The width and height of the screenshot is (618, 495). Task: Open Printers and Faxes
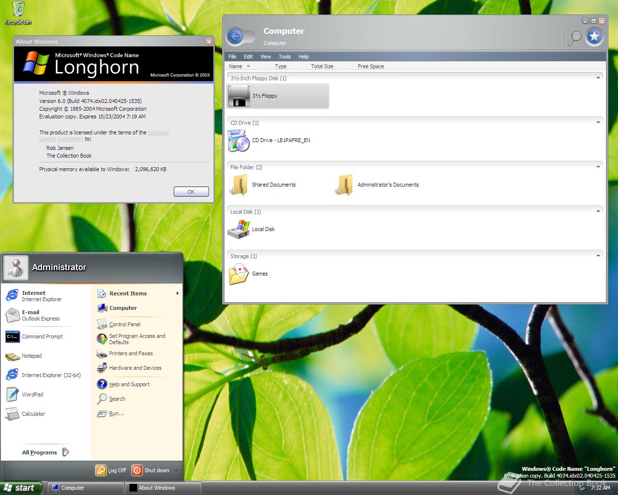click(138, 353)
